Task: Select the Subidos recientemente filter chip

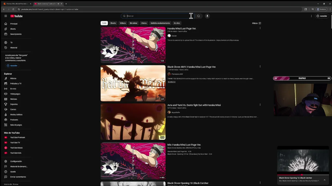Action: [x=160, y=23]
